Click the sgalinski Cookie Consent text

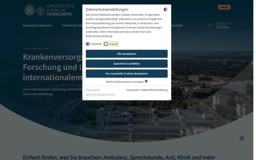tap(101, 94)
